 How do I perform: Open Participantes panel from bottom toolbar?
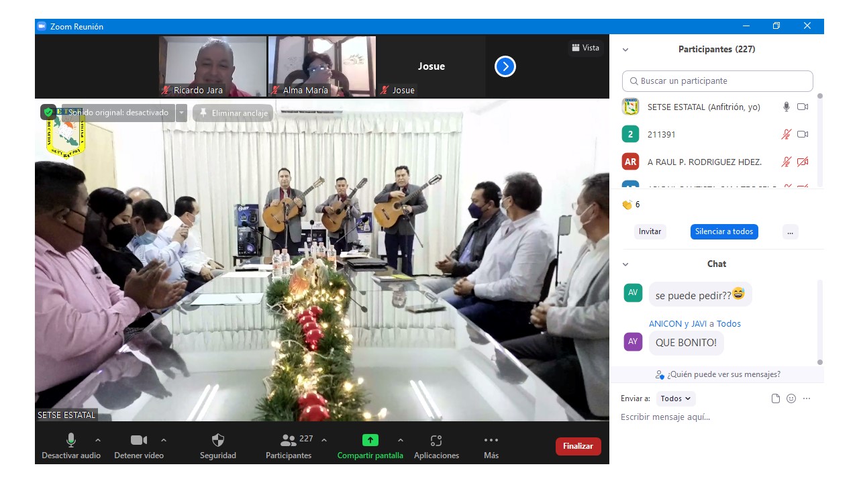point(289,446)
